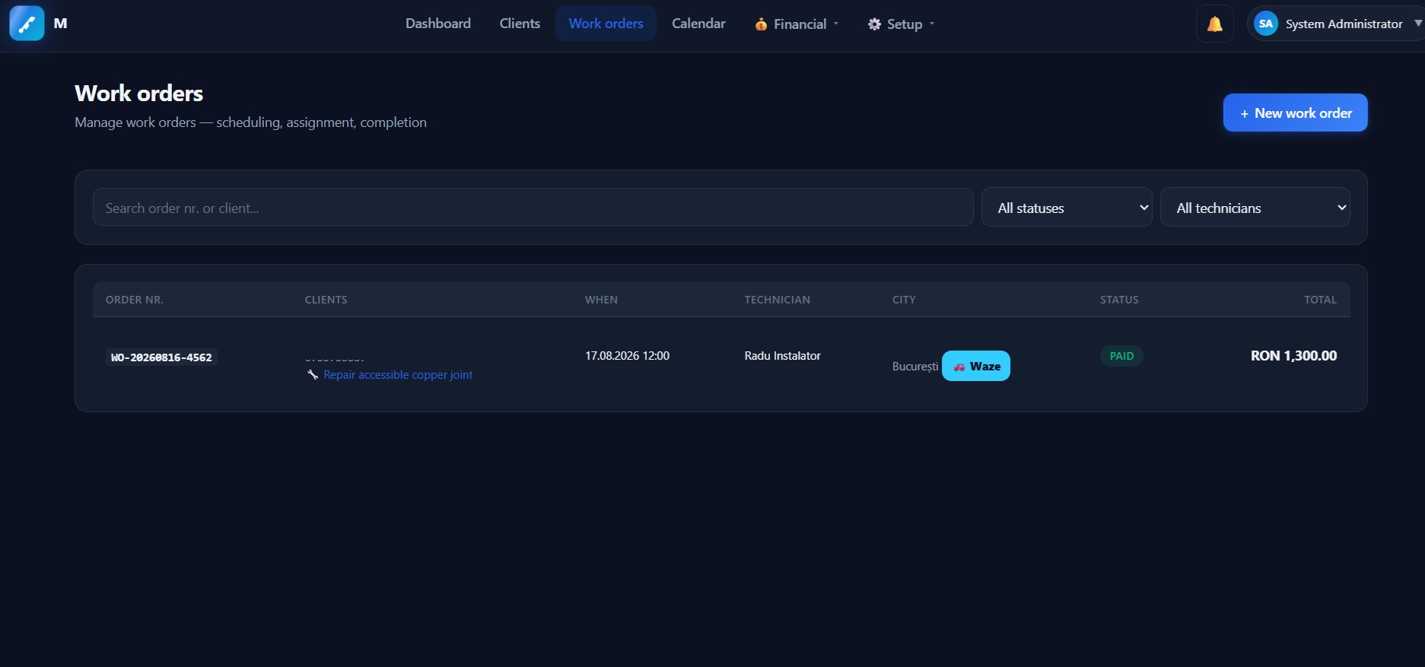Open the notifications bell
Image resolution: width=1425 pixels, height=667 pixels.
click(x=1215, y=24)
